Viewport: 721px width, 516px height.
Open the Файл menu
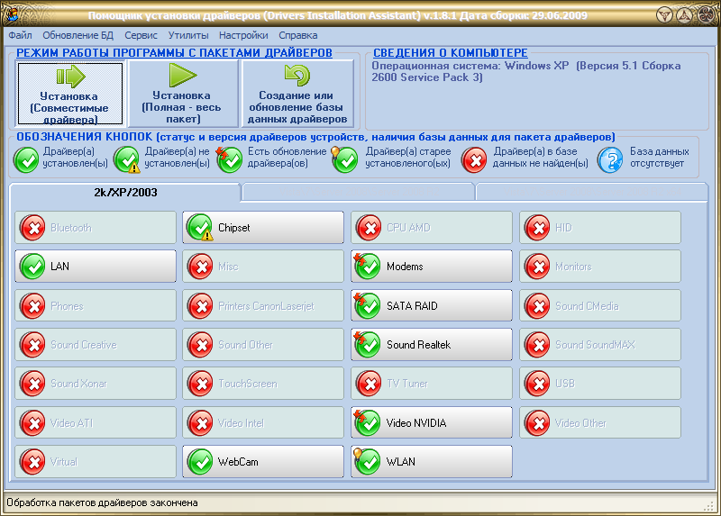(x=19, y=35)
